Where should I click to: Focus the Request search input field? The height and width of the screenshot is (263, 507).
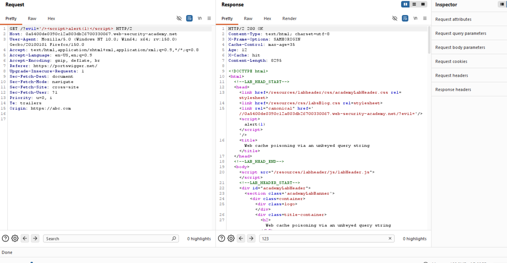(111, 238)
